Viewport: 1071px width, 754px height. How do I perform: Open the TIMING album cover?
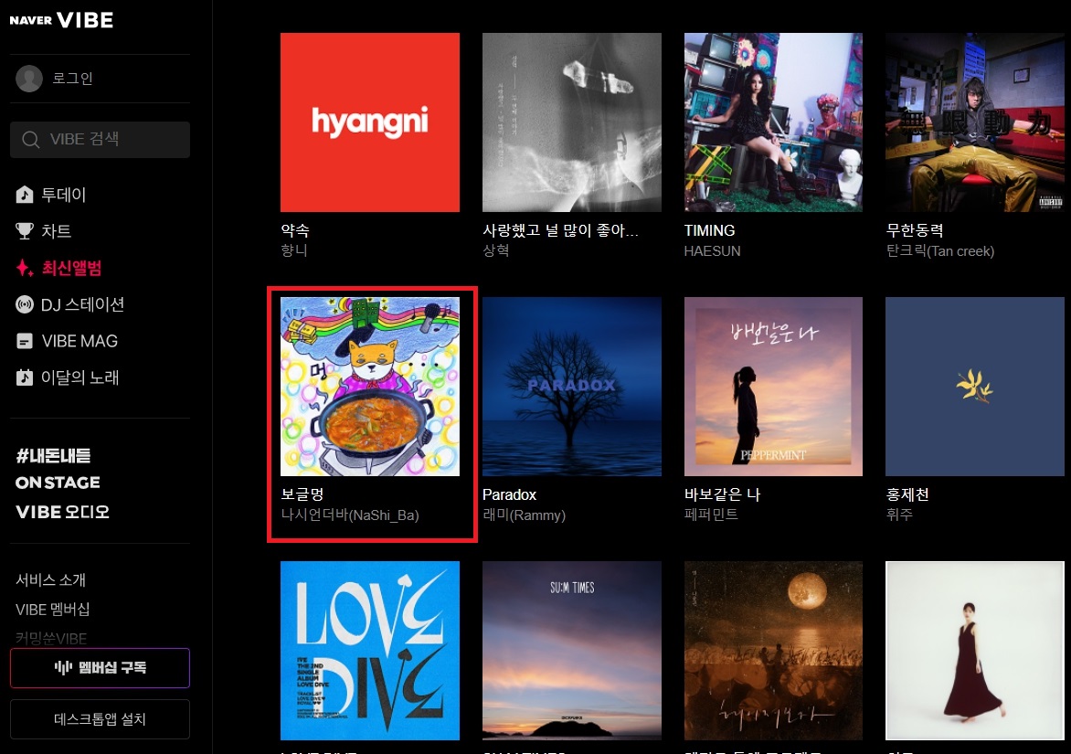pos(773,122)
